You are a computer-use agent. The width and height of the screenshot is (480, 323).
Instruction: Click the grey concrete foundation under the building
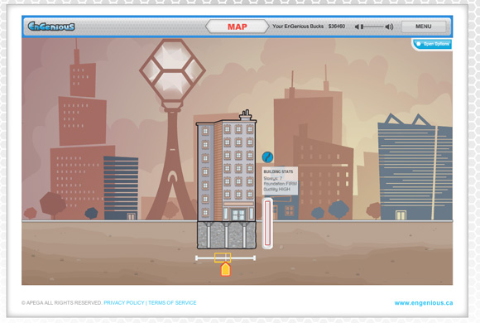[x=227, y=234]
